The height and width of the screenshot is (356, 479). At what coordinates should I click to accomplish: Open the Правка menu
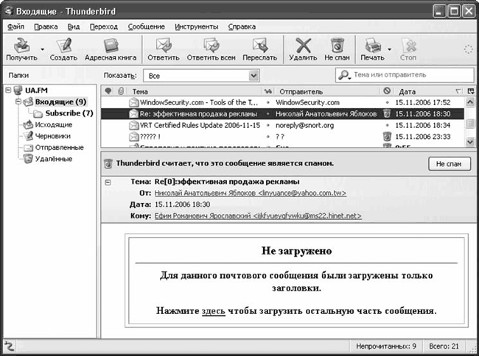click(46, 26)
